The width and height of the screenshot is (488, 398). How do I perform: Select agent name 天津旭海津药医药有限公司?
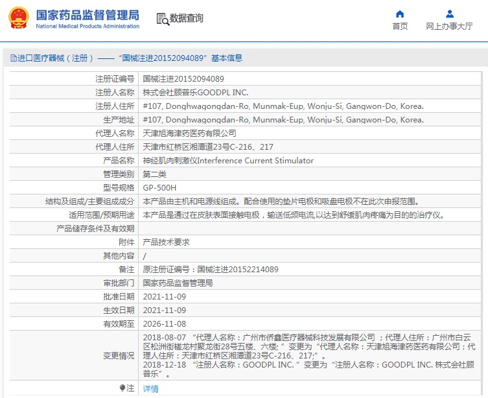click(189, 133)
